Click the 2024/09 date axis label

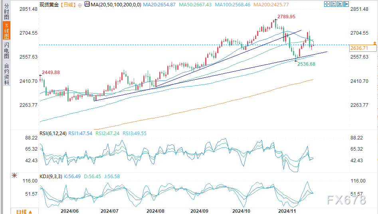[199, 211]
